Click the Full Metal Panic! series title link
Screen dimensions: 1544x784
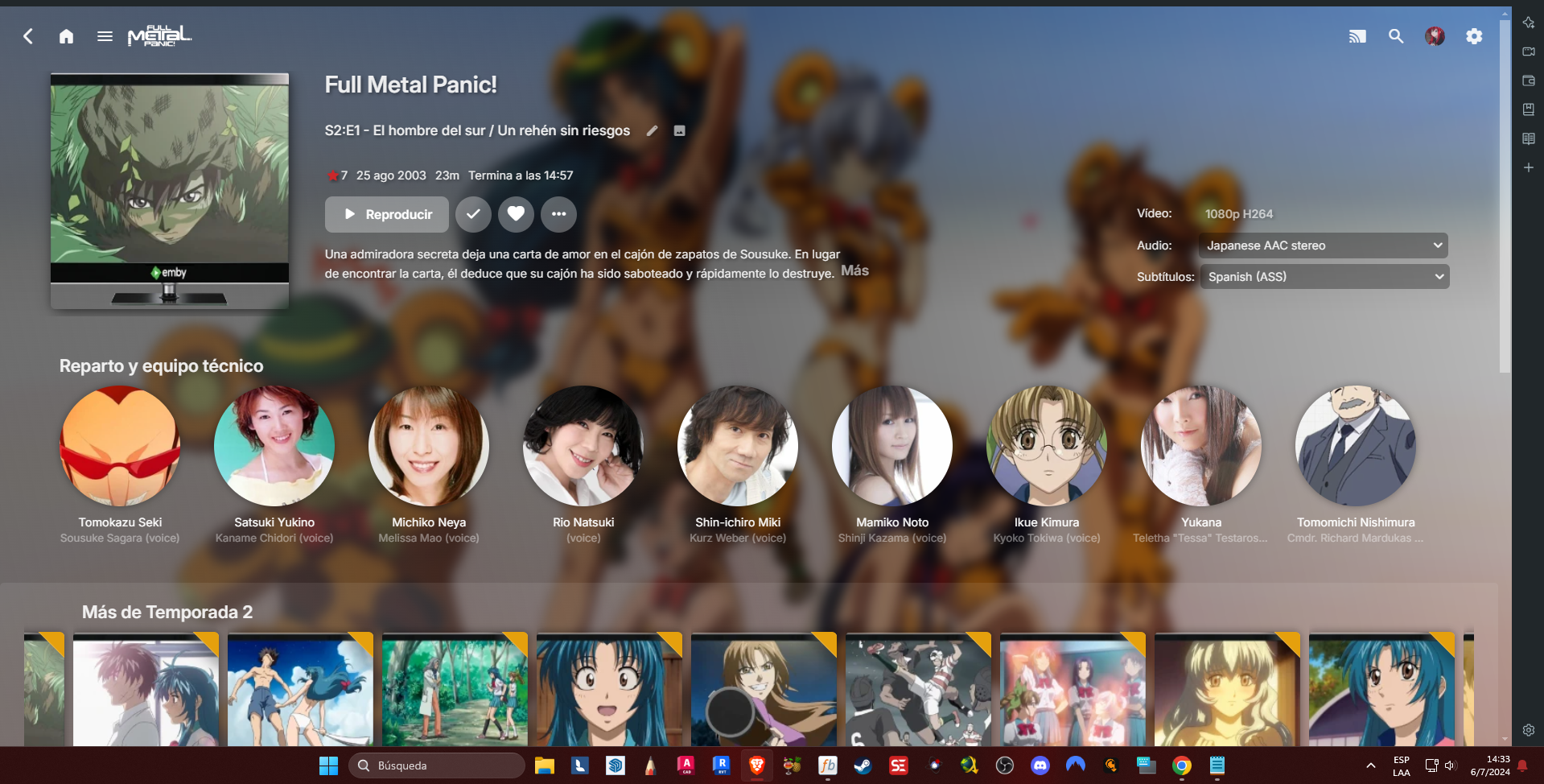[410, 85]
